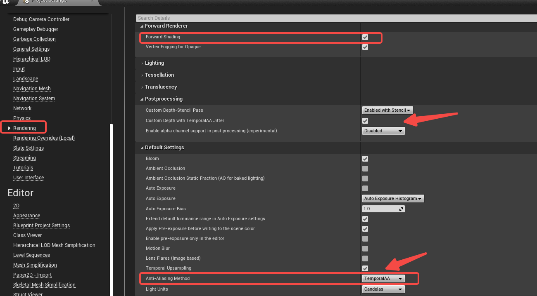Expand the Tessellation section

[142, 75]
